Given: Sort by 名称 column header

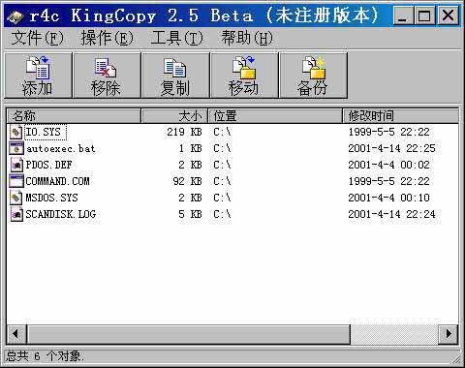Looking at the screenshot, I should 74,116.
